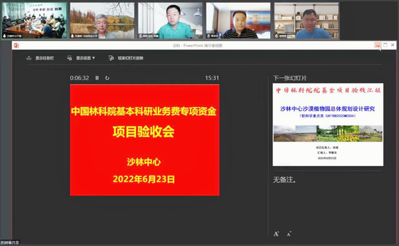Select the participant video in striped shirt
This screenshot has height=246, width=399.
(x=238, y=21)
